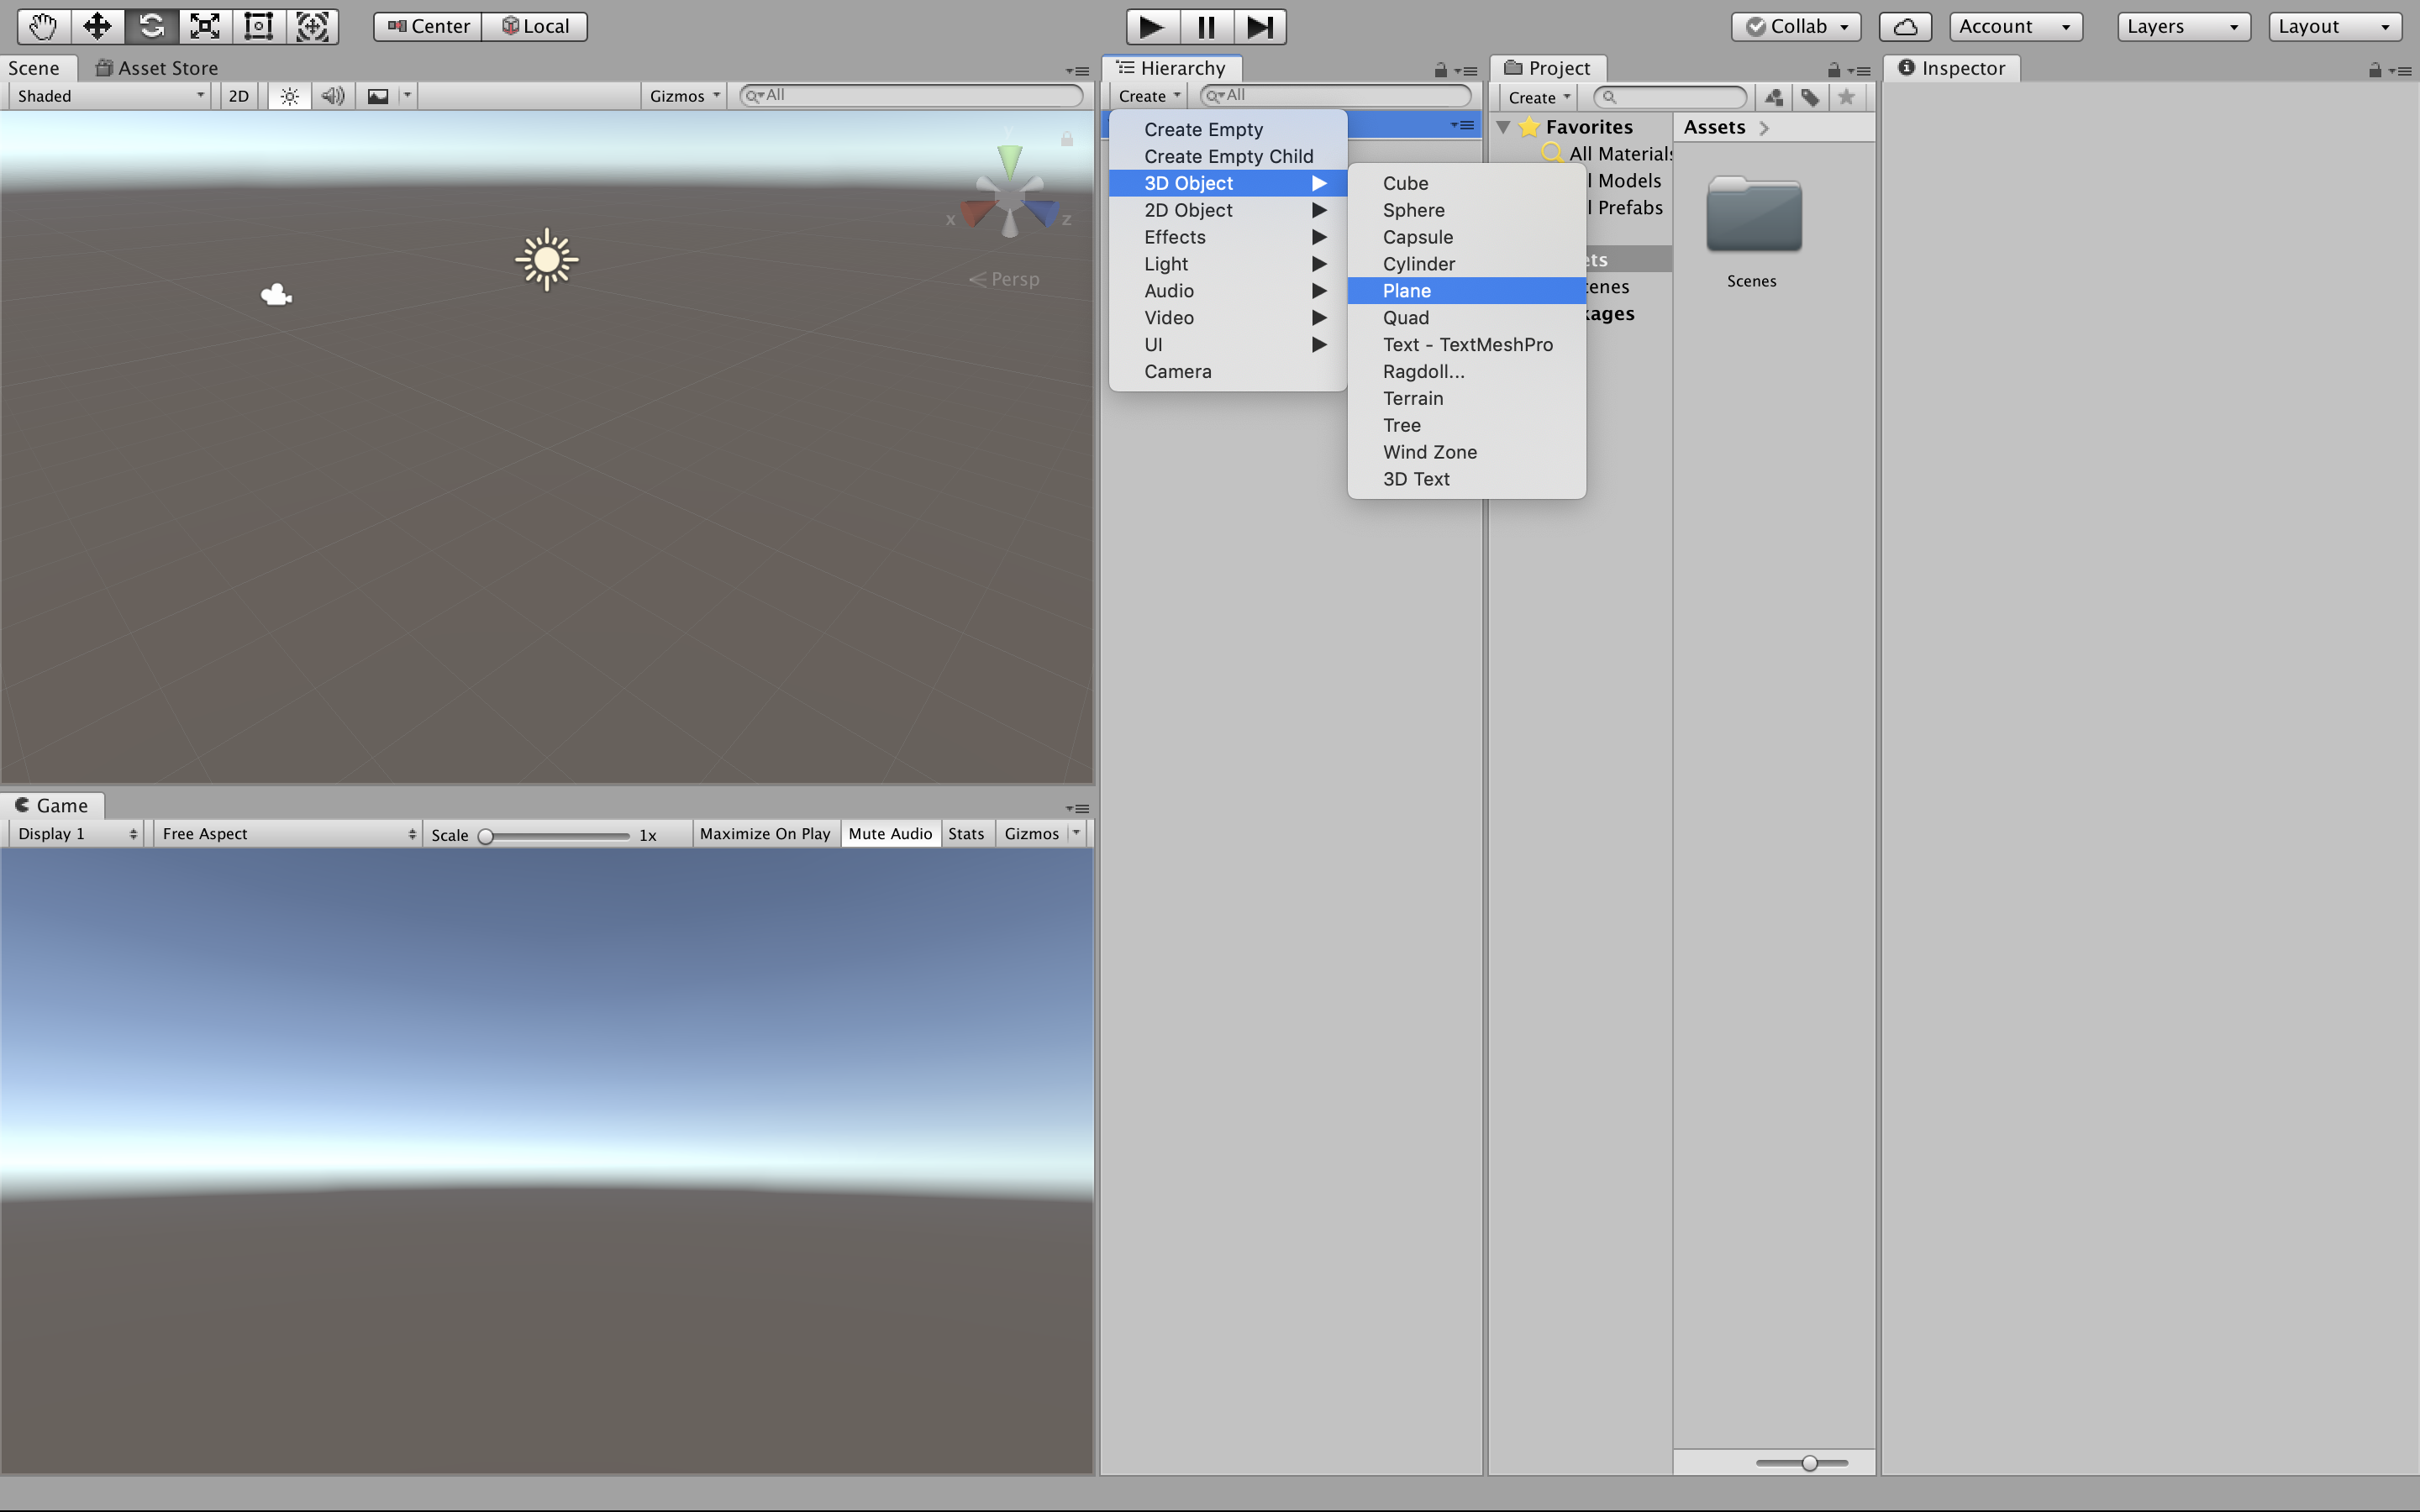Switch to the Asset Store tab
Viewport: 2420px width, 1512px height.
pyautogui.click(x=157, y=68)
